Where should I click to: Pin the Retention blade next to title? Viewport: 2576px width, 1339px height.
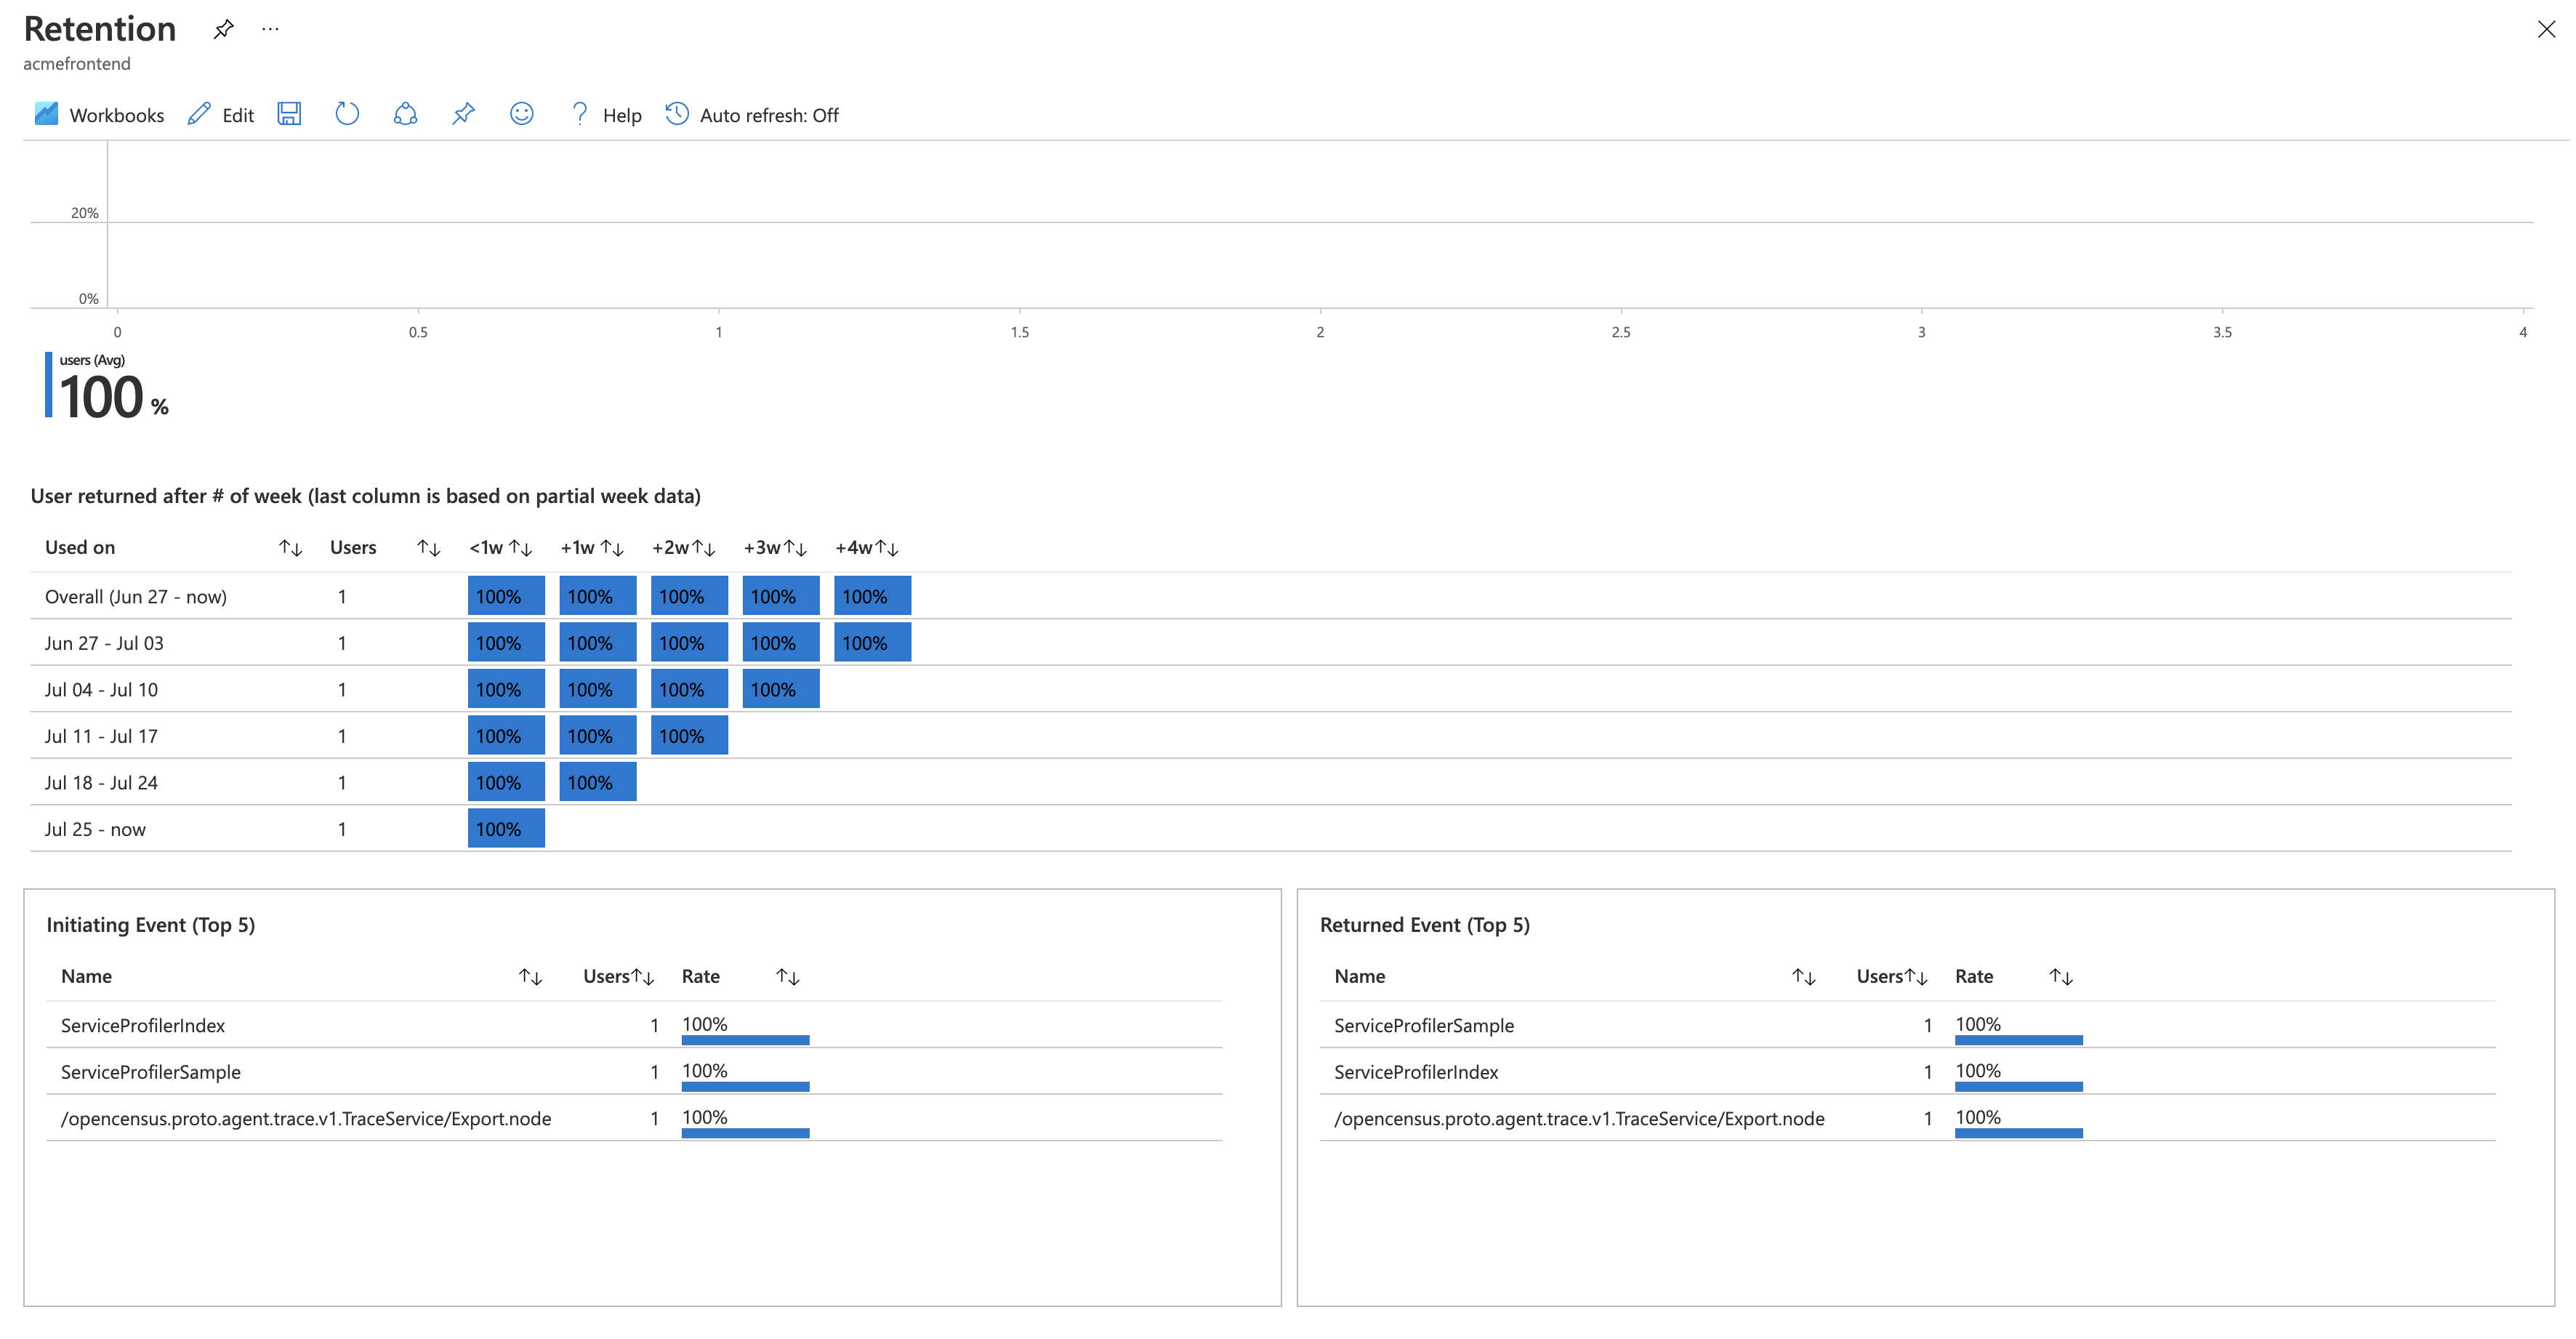pyautogui.click(x=224, y=29)
